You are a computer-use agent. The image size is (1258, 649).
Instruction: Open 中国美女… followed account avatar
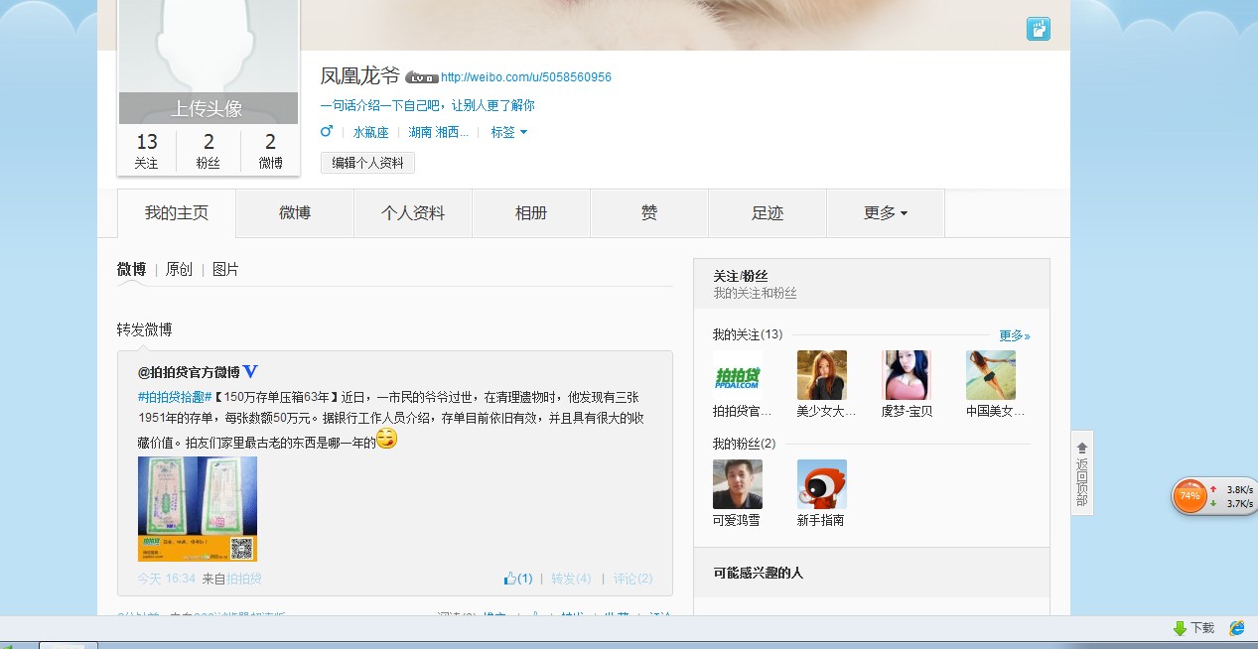[x=991, y=375]
